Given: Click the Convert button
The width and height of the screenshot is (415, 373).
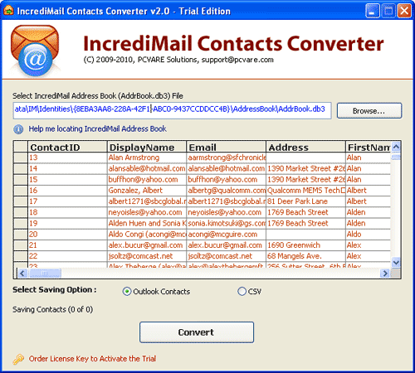Looking at the screenshot, I should [x=197, y=332].
